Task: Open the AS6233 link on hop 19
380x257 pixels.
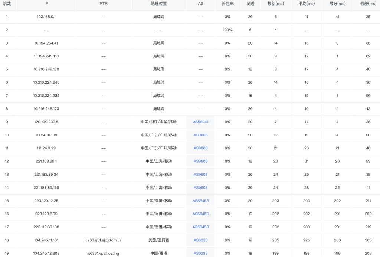Action: (200, 253)
